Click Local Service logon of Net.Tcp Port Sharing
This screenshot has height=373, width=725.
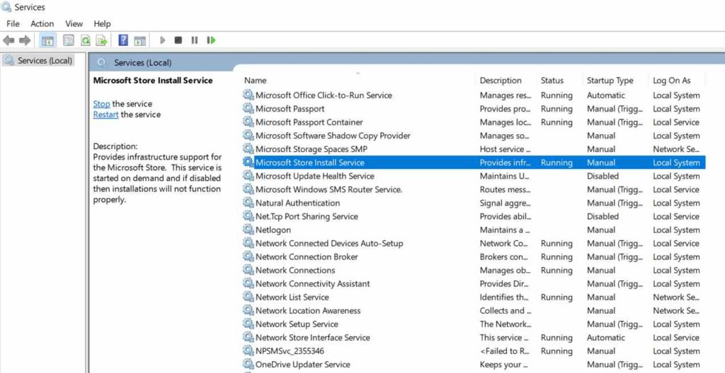coord(676,216)
